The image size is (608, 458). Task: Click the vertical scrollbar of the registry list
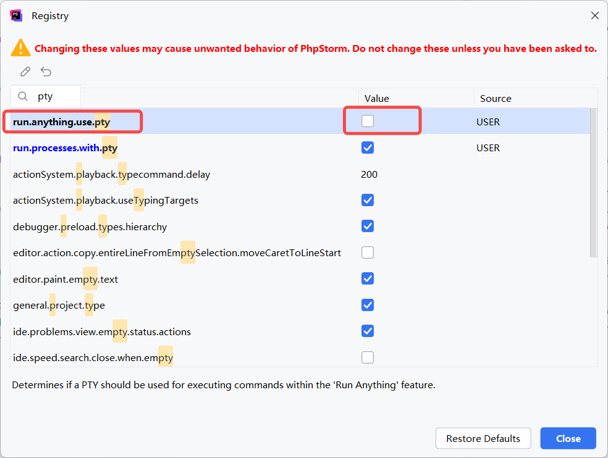click(x=593, y=183)
